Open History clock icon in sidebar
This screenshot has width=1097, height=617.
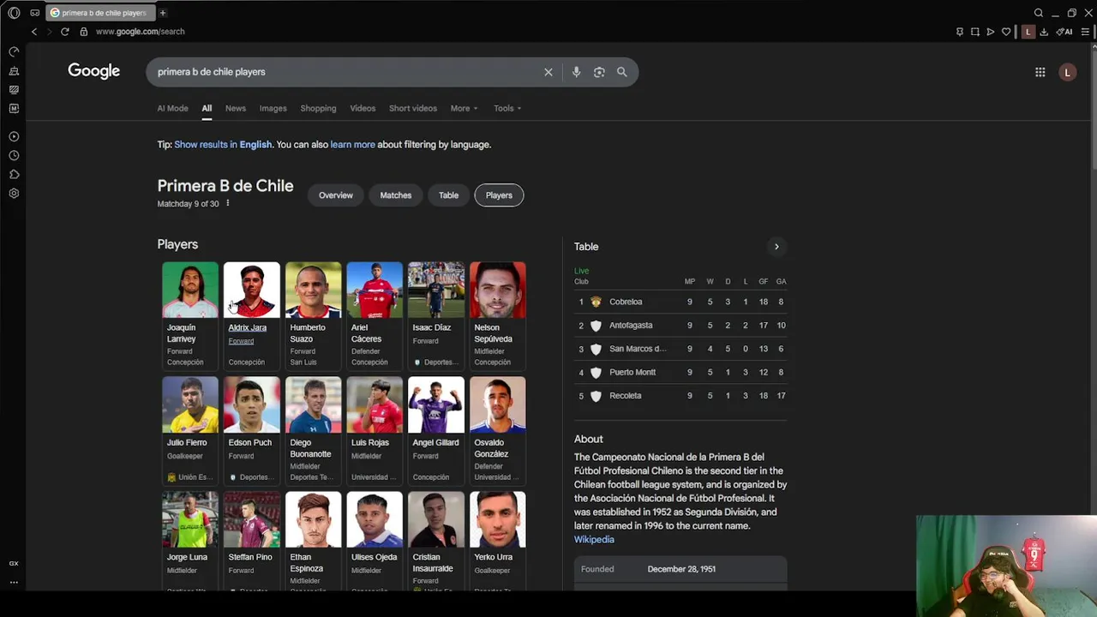[x=14, y=155]
